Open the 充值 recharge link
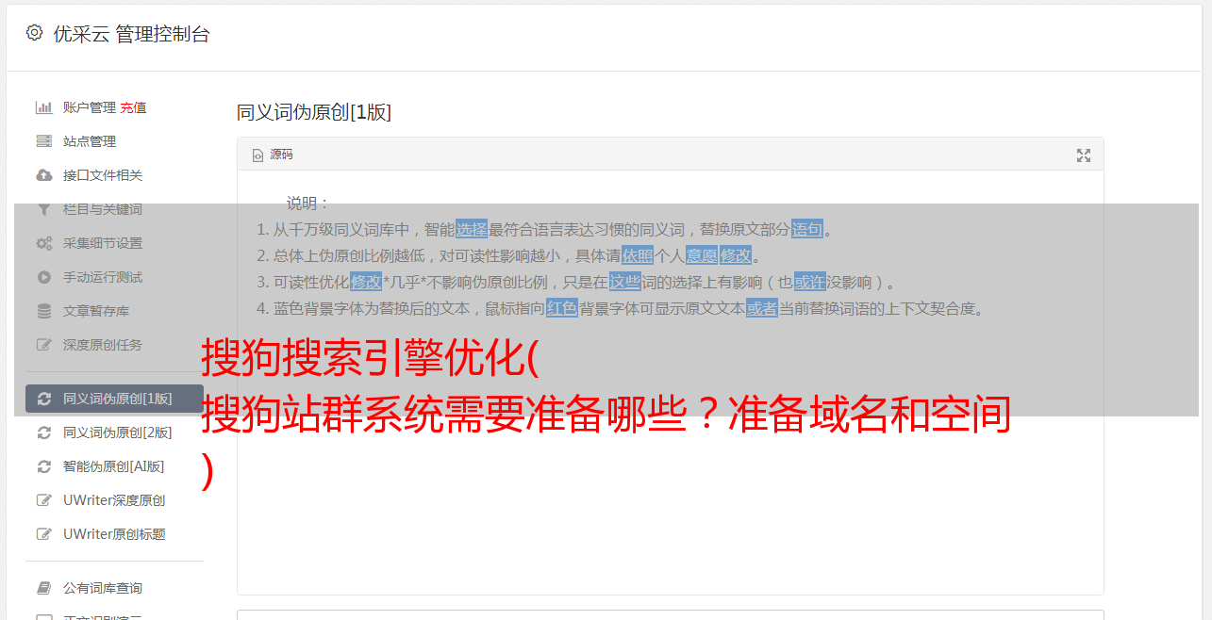The height and width of the screenshot is (620, 1212). pyautogui.click(x=133, y=107)
